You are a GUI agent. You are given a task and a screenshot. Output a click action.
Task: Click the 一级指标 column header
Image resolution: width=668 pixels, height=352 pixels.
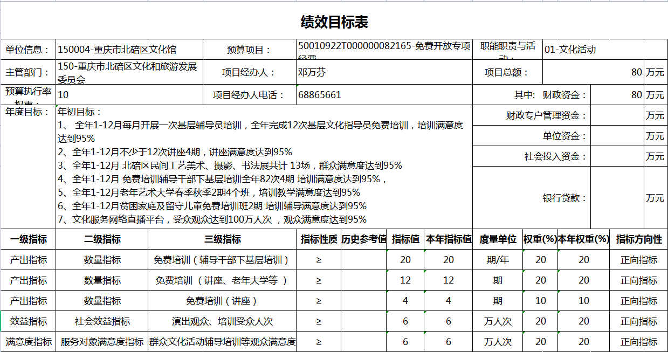coord(28,239)
